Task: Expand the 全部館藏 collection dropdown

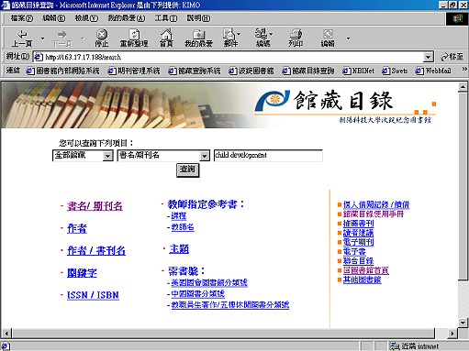Action: click(107, 156)
